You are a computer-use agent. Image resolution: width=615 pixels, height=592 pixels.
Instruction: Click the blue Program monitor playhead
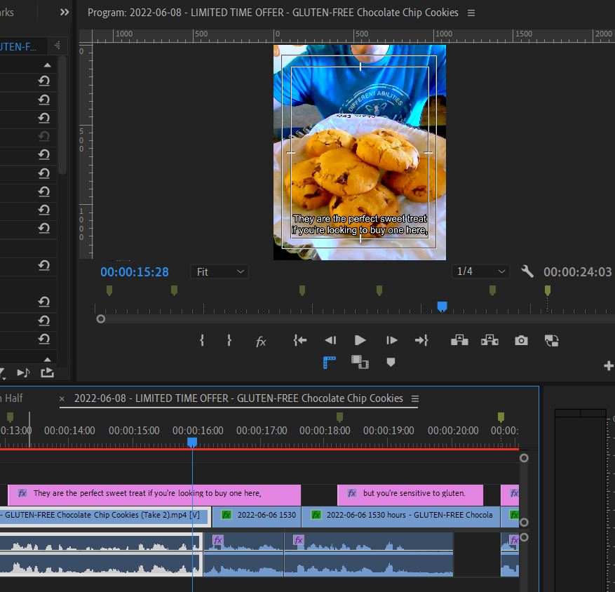pyautogui.click(x=442, y=306)
